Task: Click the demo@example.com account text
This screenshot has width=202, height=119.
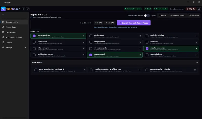Action: coord(177,9)
